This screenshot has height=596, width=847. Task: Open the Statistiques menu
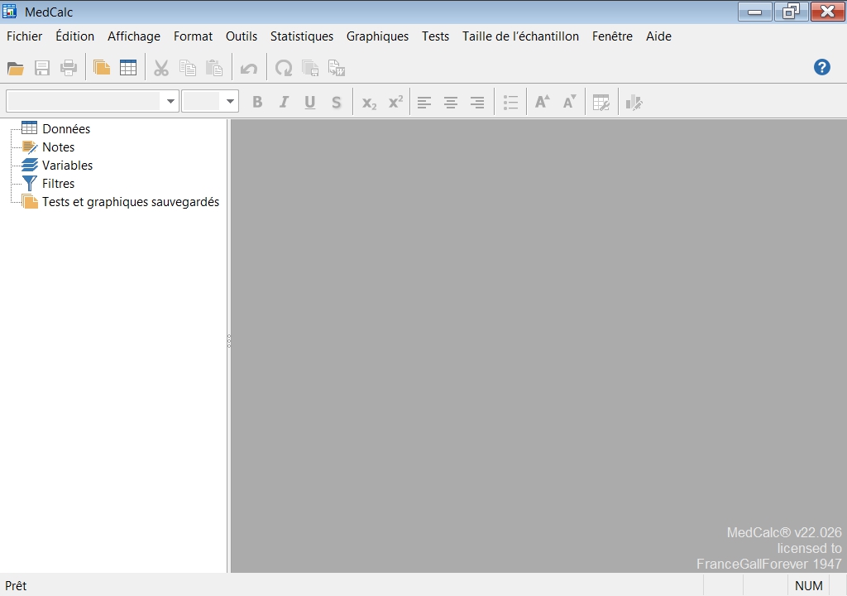[301, 36]
